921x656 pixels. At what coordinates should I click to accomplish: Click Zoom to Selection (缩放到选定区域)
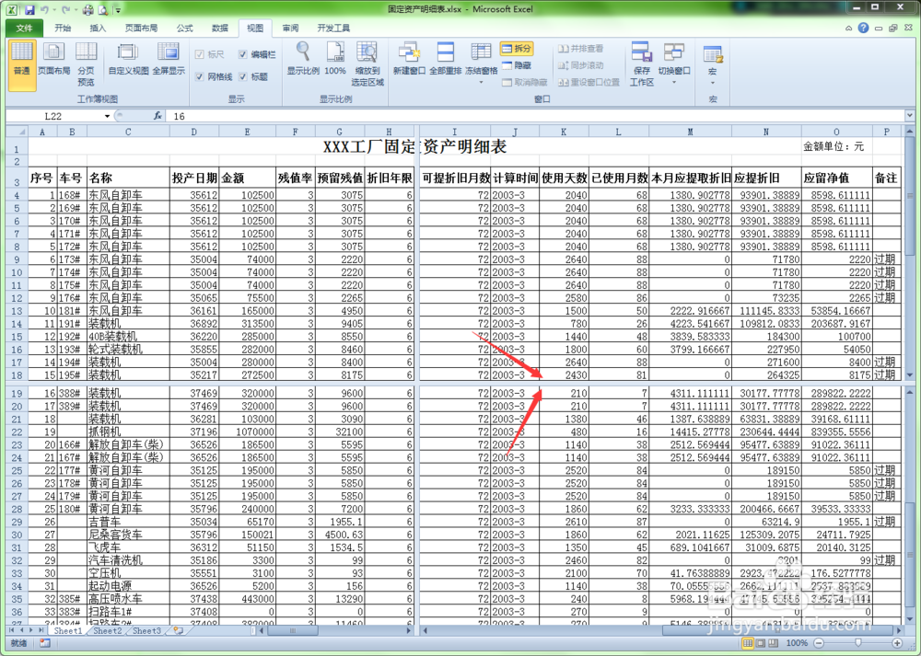point(367,64)
